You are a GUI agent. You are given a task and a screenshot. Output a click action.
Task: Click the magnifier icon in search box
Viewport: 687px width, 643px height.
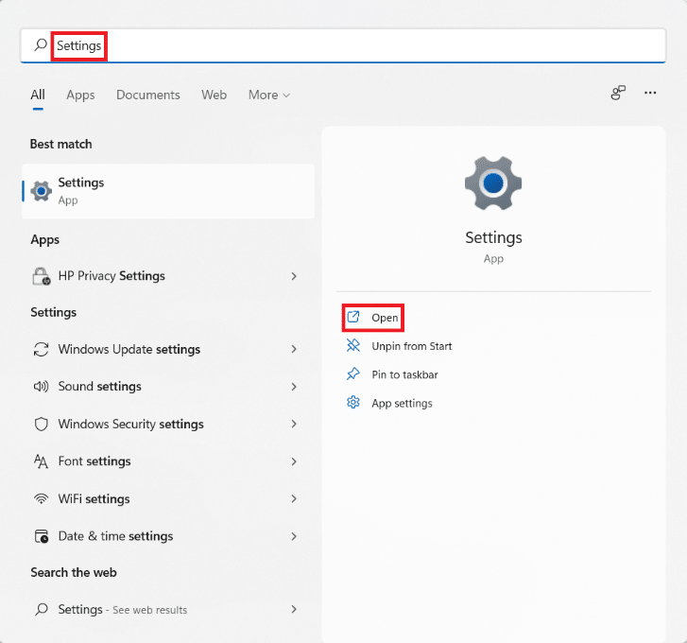(40, 45)
